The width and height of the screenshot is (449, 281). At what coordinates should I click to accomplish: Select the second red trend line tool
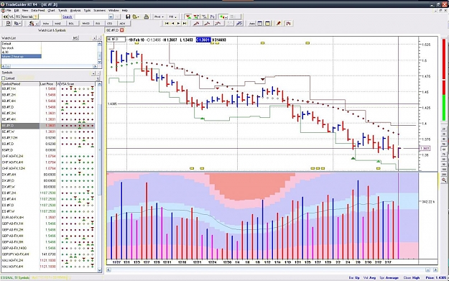(208, 24)
